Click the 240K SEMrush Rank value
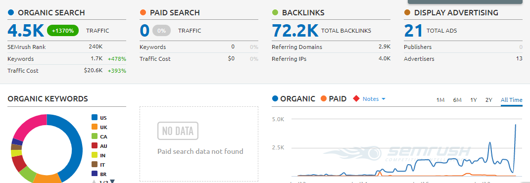The height and width of the screenshot is (183, 530). [x=96, y=47]
